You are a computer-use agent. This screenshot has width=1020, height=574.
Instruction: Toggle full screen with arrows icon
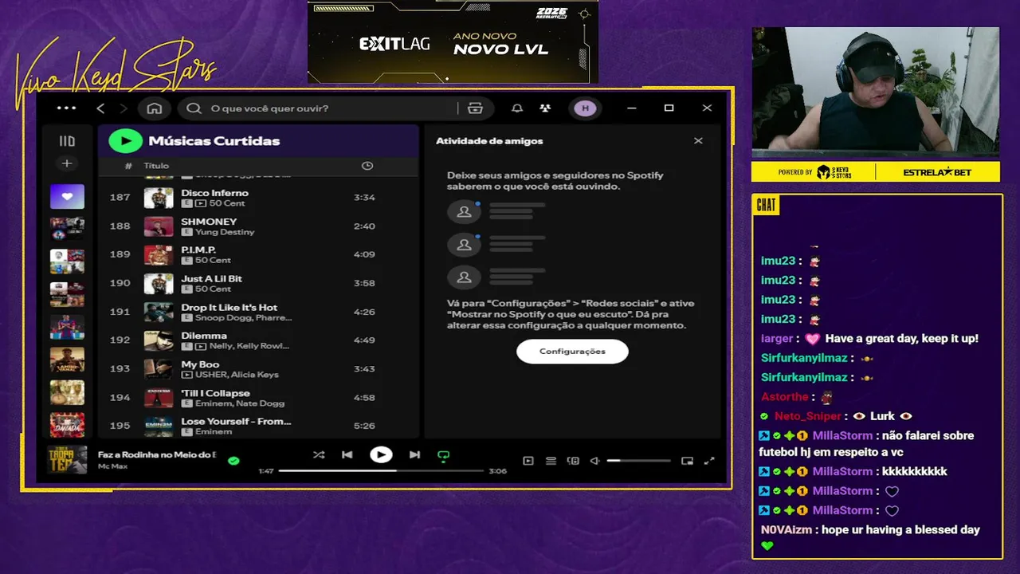coord(709,461)
